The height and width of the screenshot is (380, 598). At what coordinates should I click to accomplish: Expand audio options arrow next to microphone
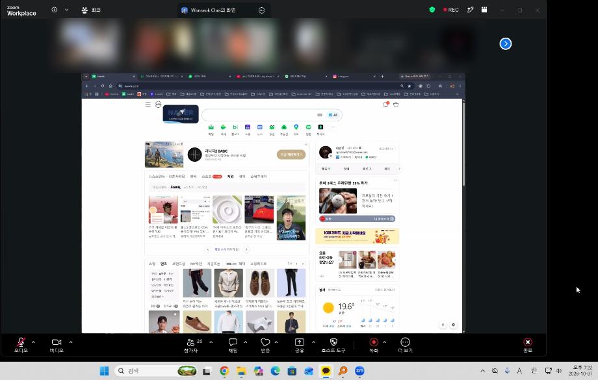[33, 342]
